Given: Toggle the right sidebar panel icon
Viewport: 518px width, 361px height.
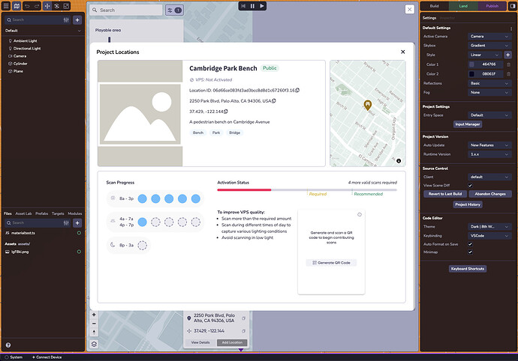Looking at the screenshot, I should point(513,6).
